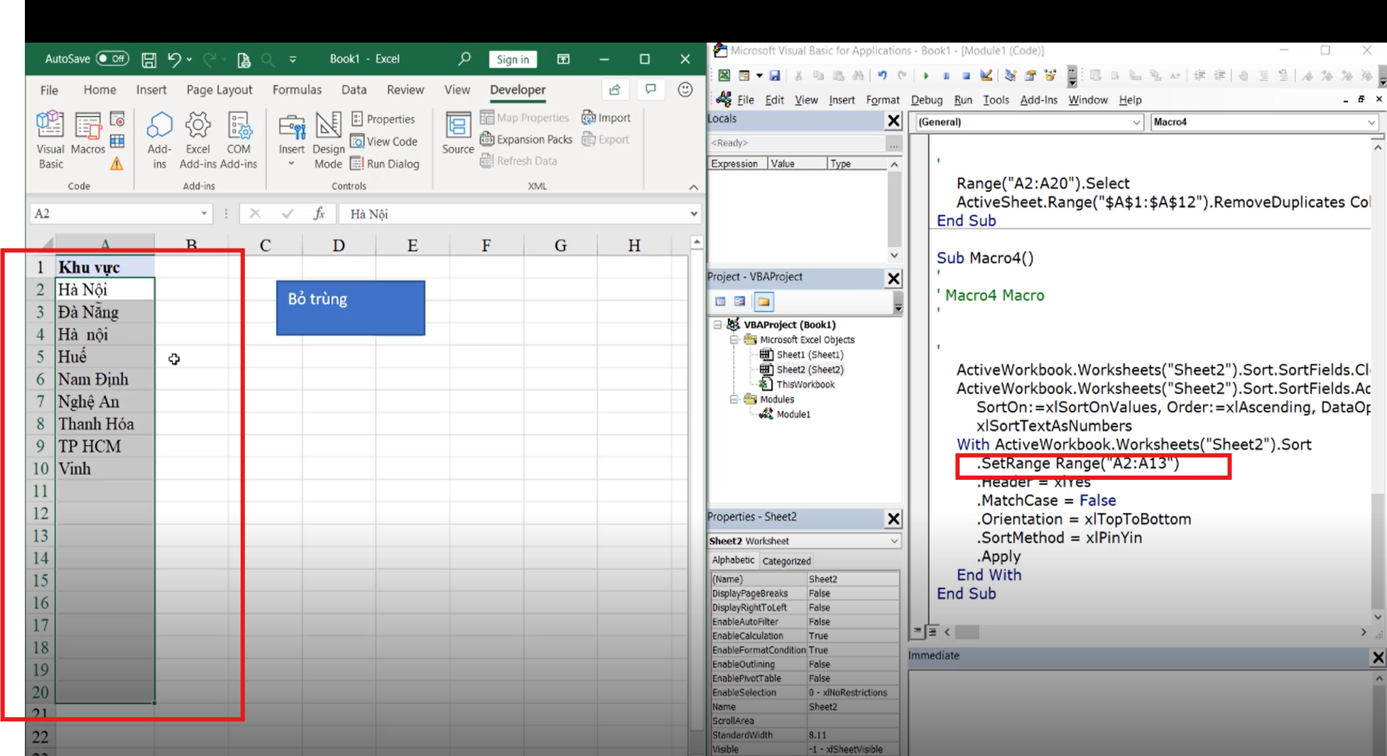This screenshot has width=1387, height=756.
Task: Click the Save icon in Excel title bar
Action: click(x=148, y=60)
